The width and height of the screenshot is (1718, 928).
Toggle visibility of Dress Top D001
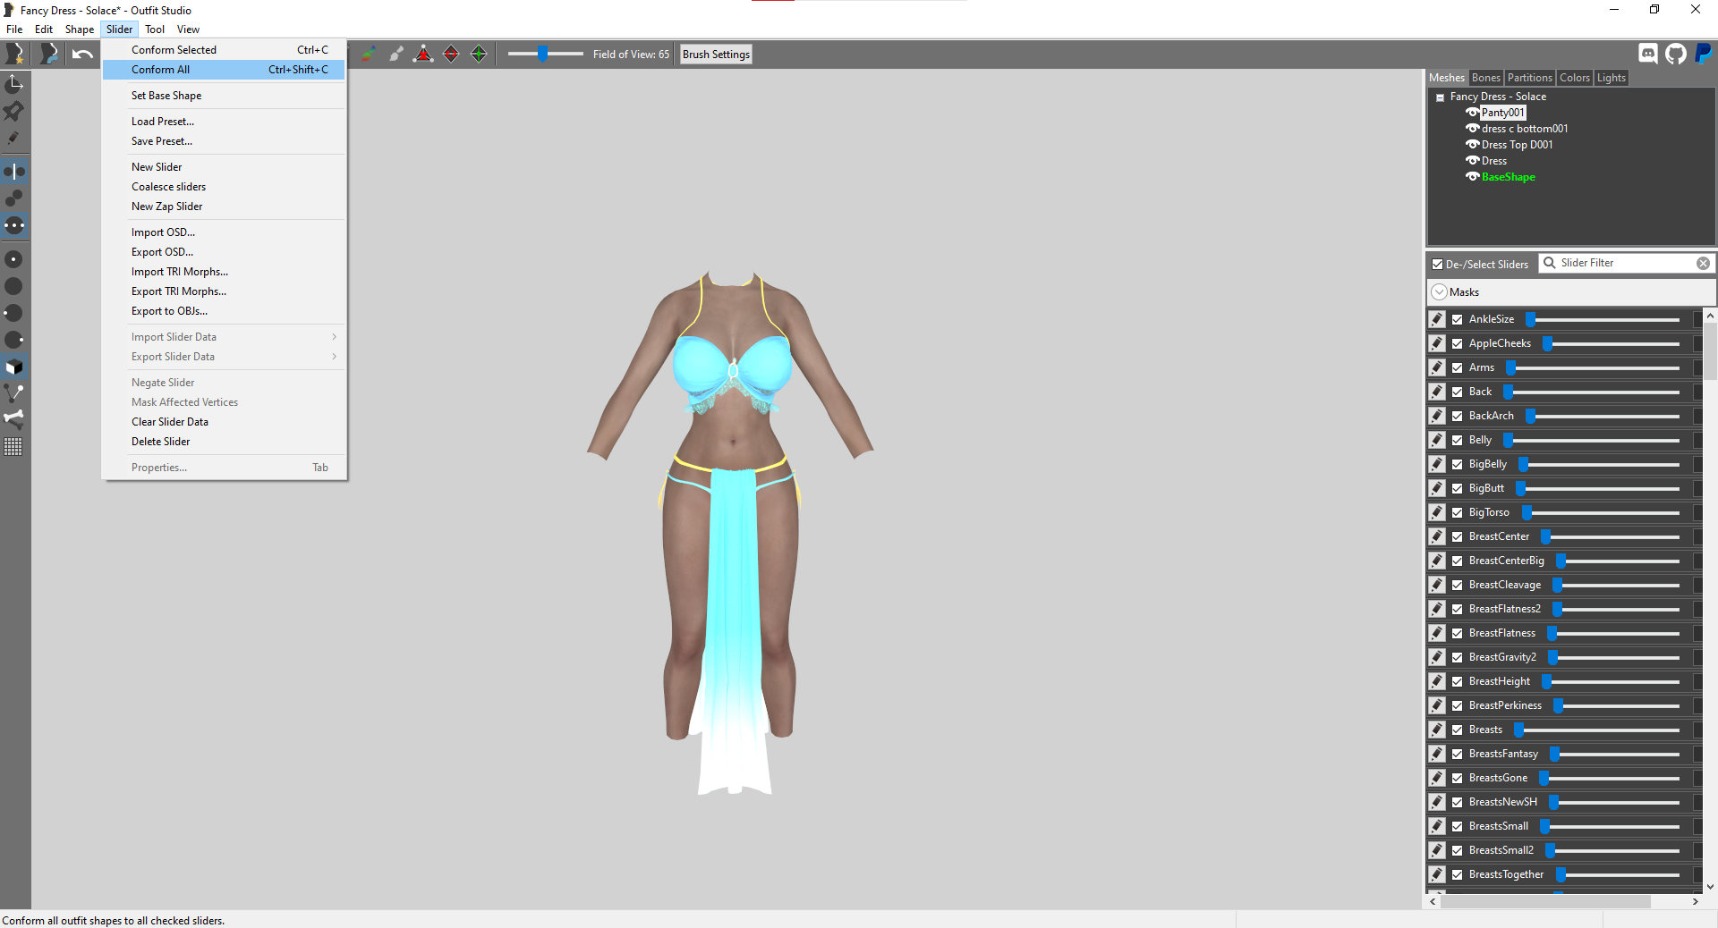1472,145
